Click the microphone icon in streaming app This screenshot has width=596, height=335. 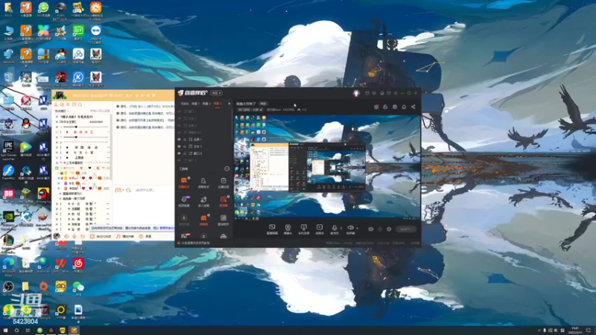point(334,229)
